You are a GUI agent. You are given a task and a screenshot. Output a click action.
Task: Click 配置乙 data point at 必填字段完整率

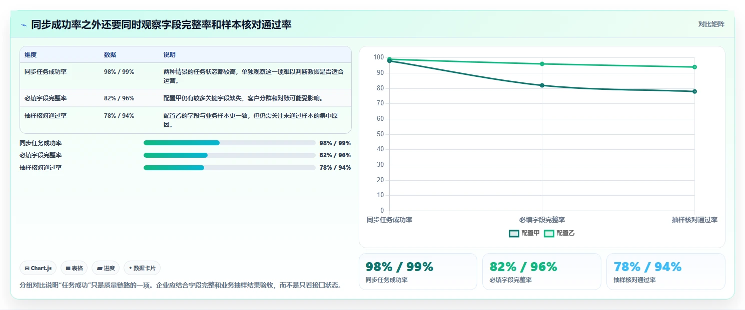pyautogui.click(x=542, y=64)
